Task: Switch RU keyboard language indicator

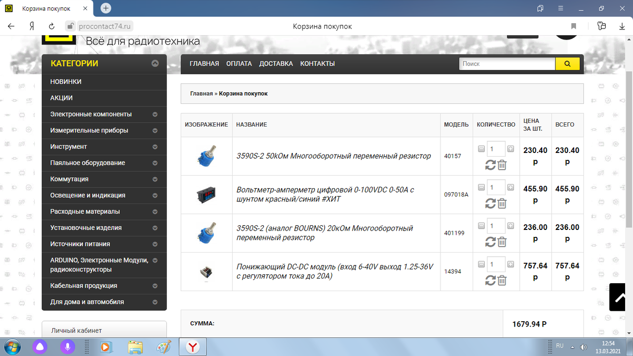Action: pyautogui.click(x=560, y=346)
